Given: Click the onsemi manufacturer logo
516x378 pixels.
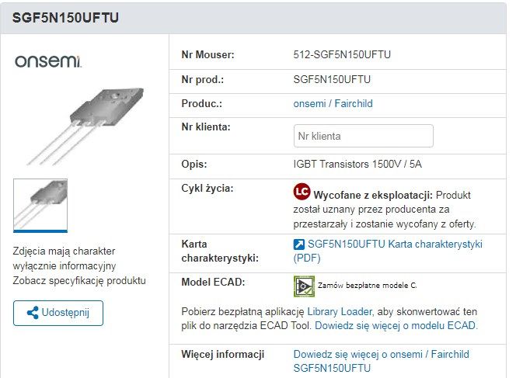Looking at the screenshot, I should 47,61.
